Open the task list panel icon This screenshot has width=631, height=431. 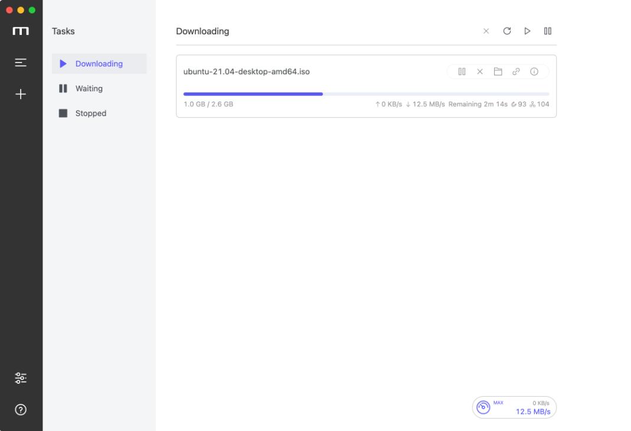[21, 62]
